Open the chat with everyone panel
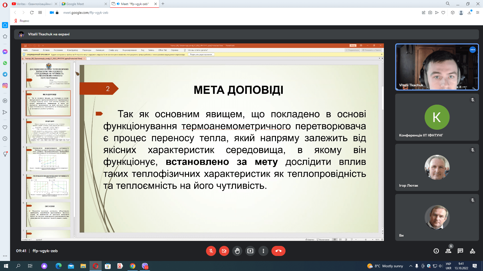The width and height of the screenshot is (483, 271). (460, 251)
